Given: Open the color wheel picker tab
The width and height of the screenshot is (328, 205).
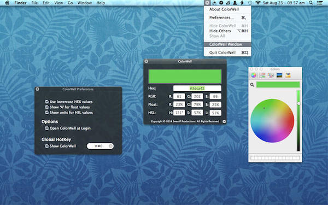Looking at the screenshot, I should pyautogui.click(x=254, y=75).
